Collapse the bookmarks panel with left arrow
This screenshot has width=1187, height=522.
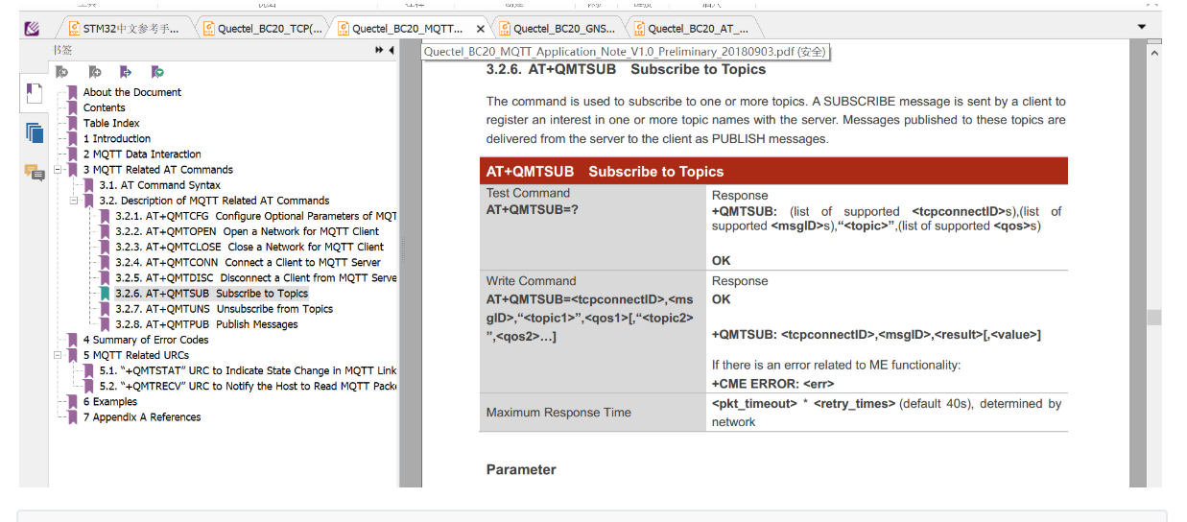pos(392,50)
